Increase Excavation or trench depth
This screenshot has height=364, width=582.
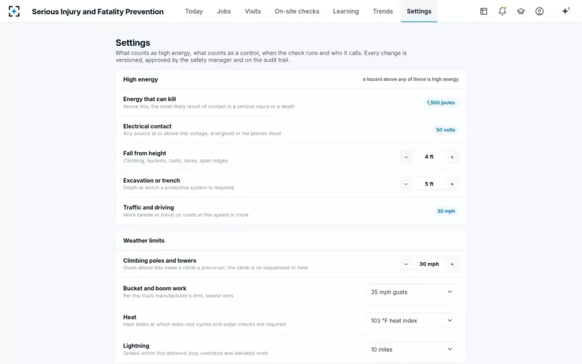pos(452,184)
